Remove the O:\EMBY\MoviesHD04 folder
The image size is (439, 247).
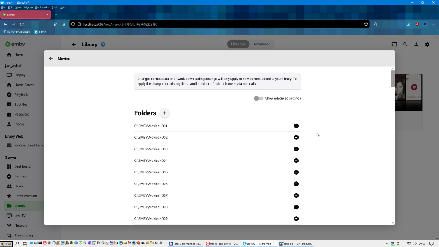[296, 161]
